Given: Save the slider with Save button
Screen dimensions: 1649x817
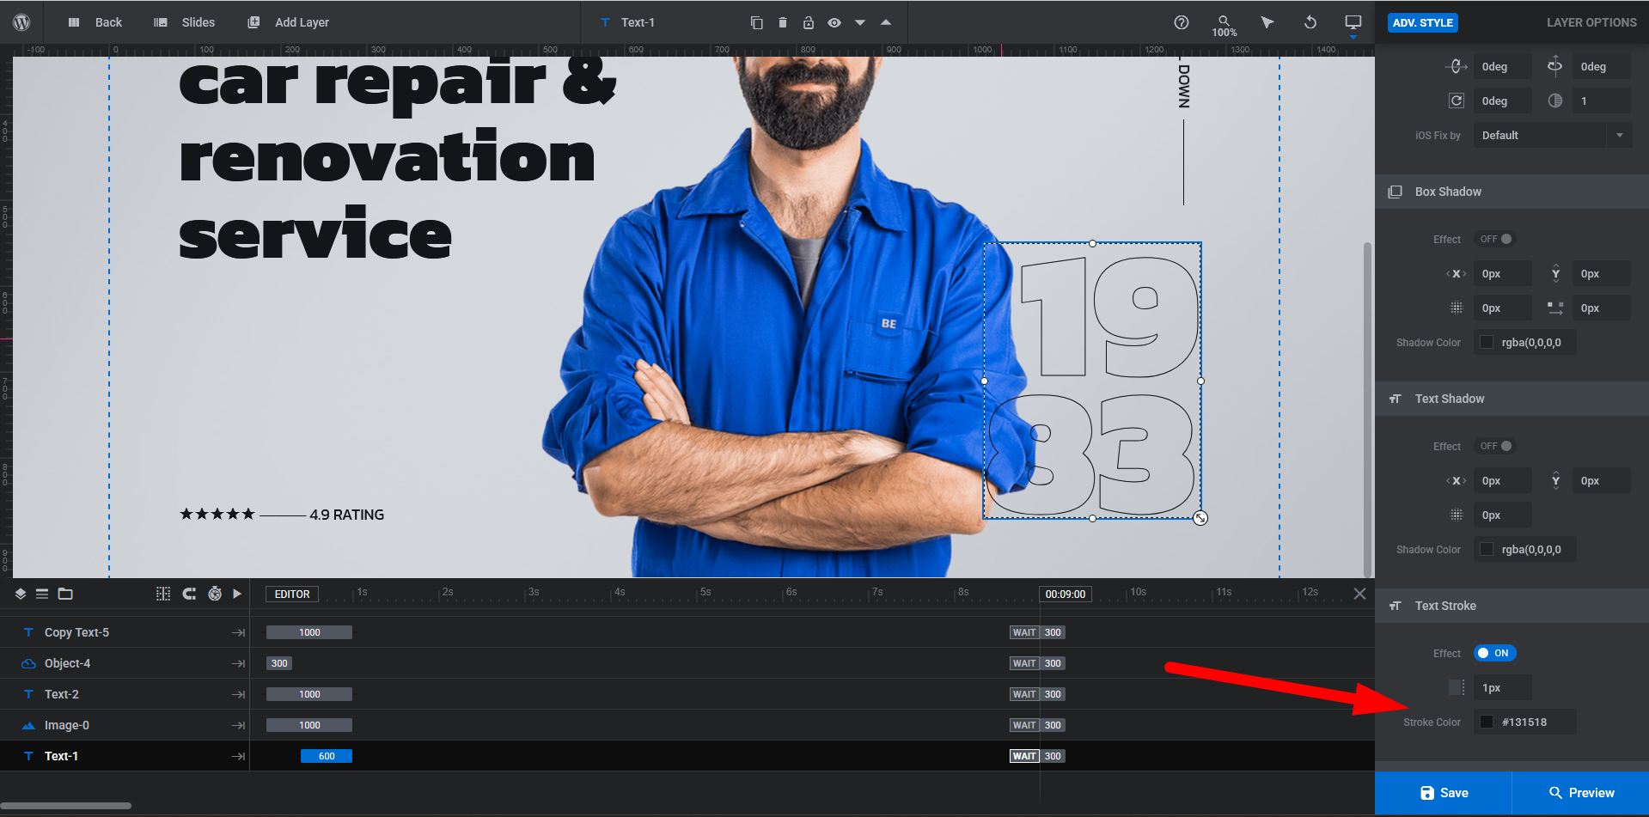Looking at the screenshot, I should (1444, 792).
